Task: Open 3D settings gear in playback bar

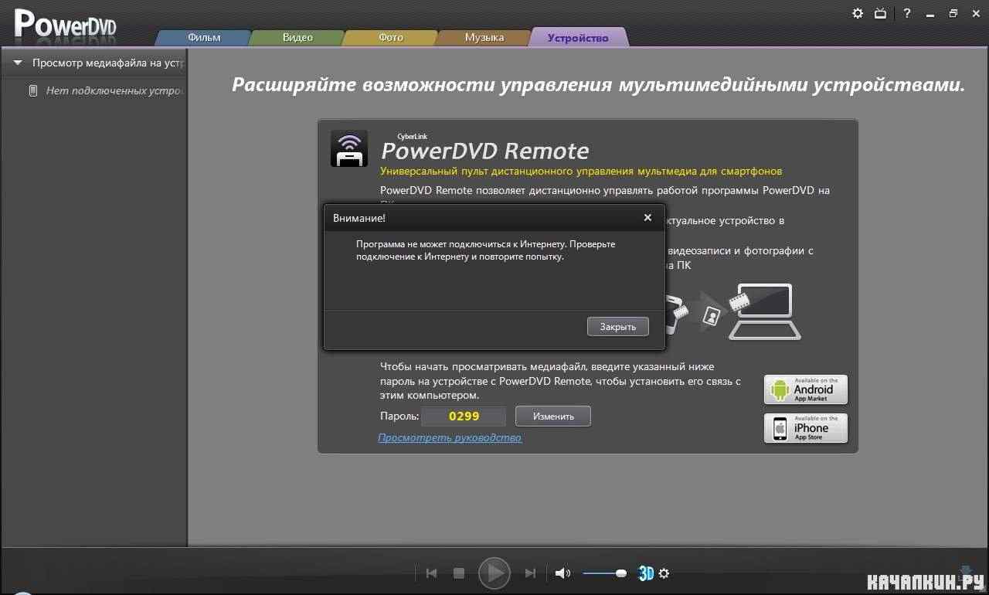Action: (x=664, y=573)
